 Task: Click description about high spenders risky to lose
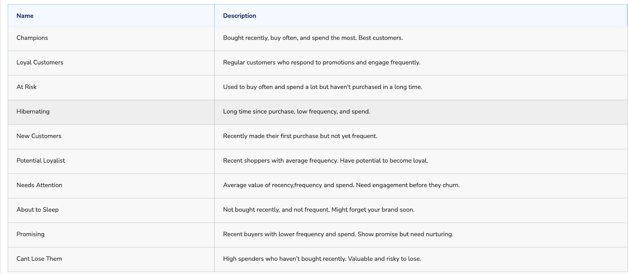(x=322, y=259)
